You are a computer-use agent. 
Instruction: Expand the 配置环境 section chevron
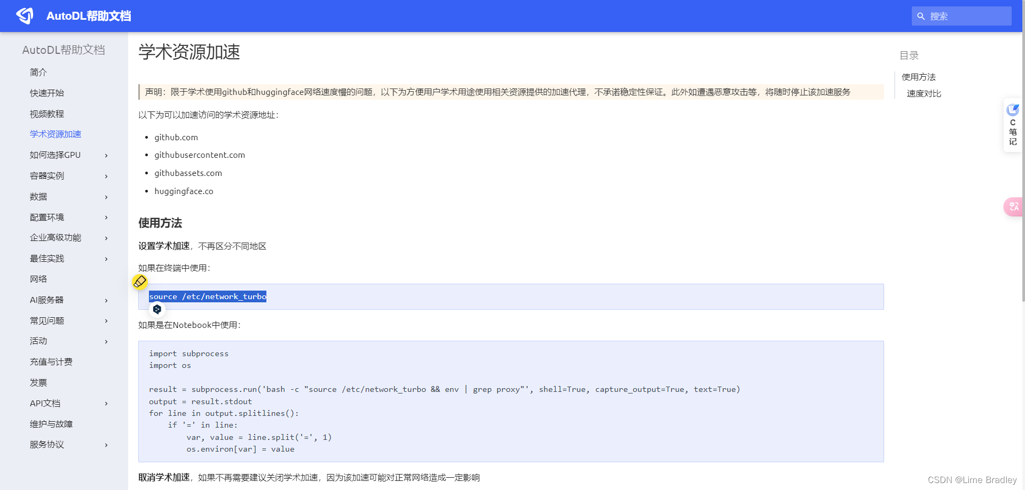pyautogui.click(x=106, y=217)
